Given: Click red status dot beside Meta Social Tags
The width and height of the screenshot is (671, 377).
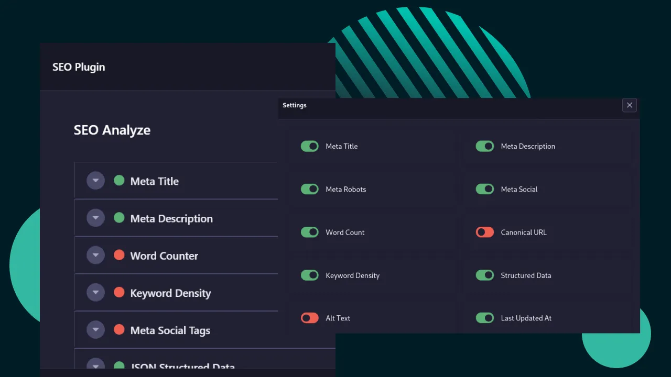Looking at the screenshot, I should 119,329.
